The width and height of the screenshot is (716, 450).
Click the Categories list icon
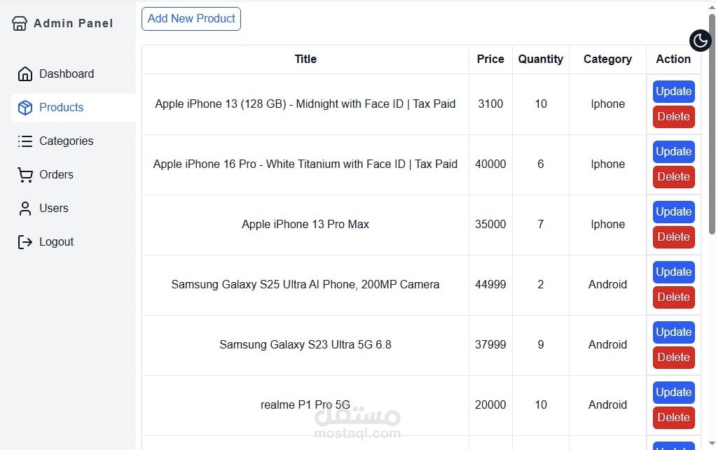(25, 141)
